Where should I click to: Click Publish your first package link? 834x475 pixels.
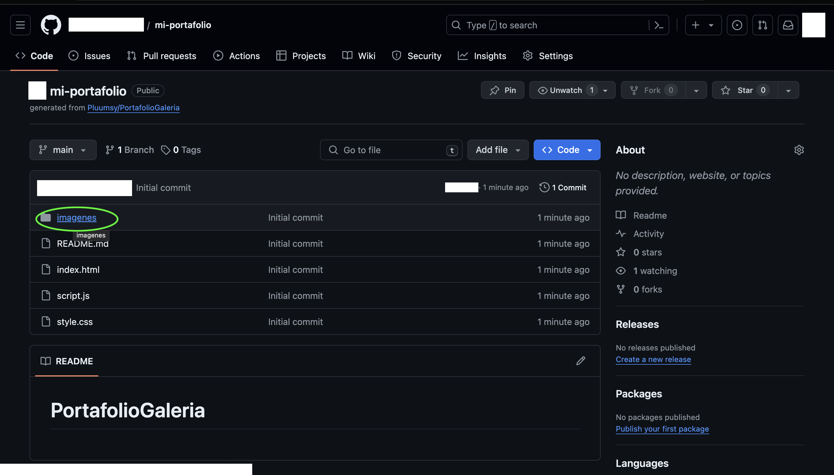(662, 429)
